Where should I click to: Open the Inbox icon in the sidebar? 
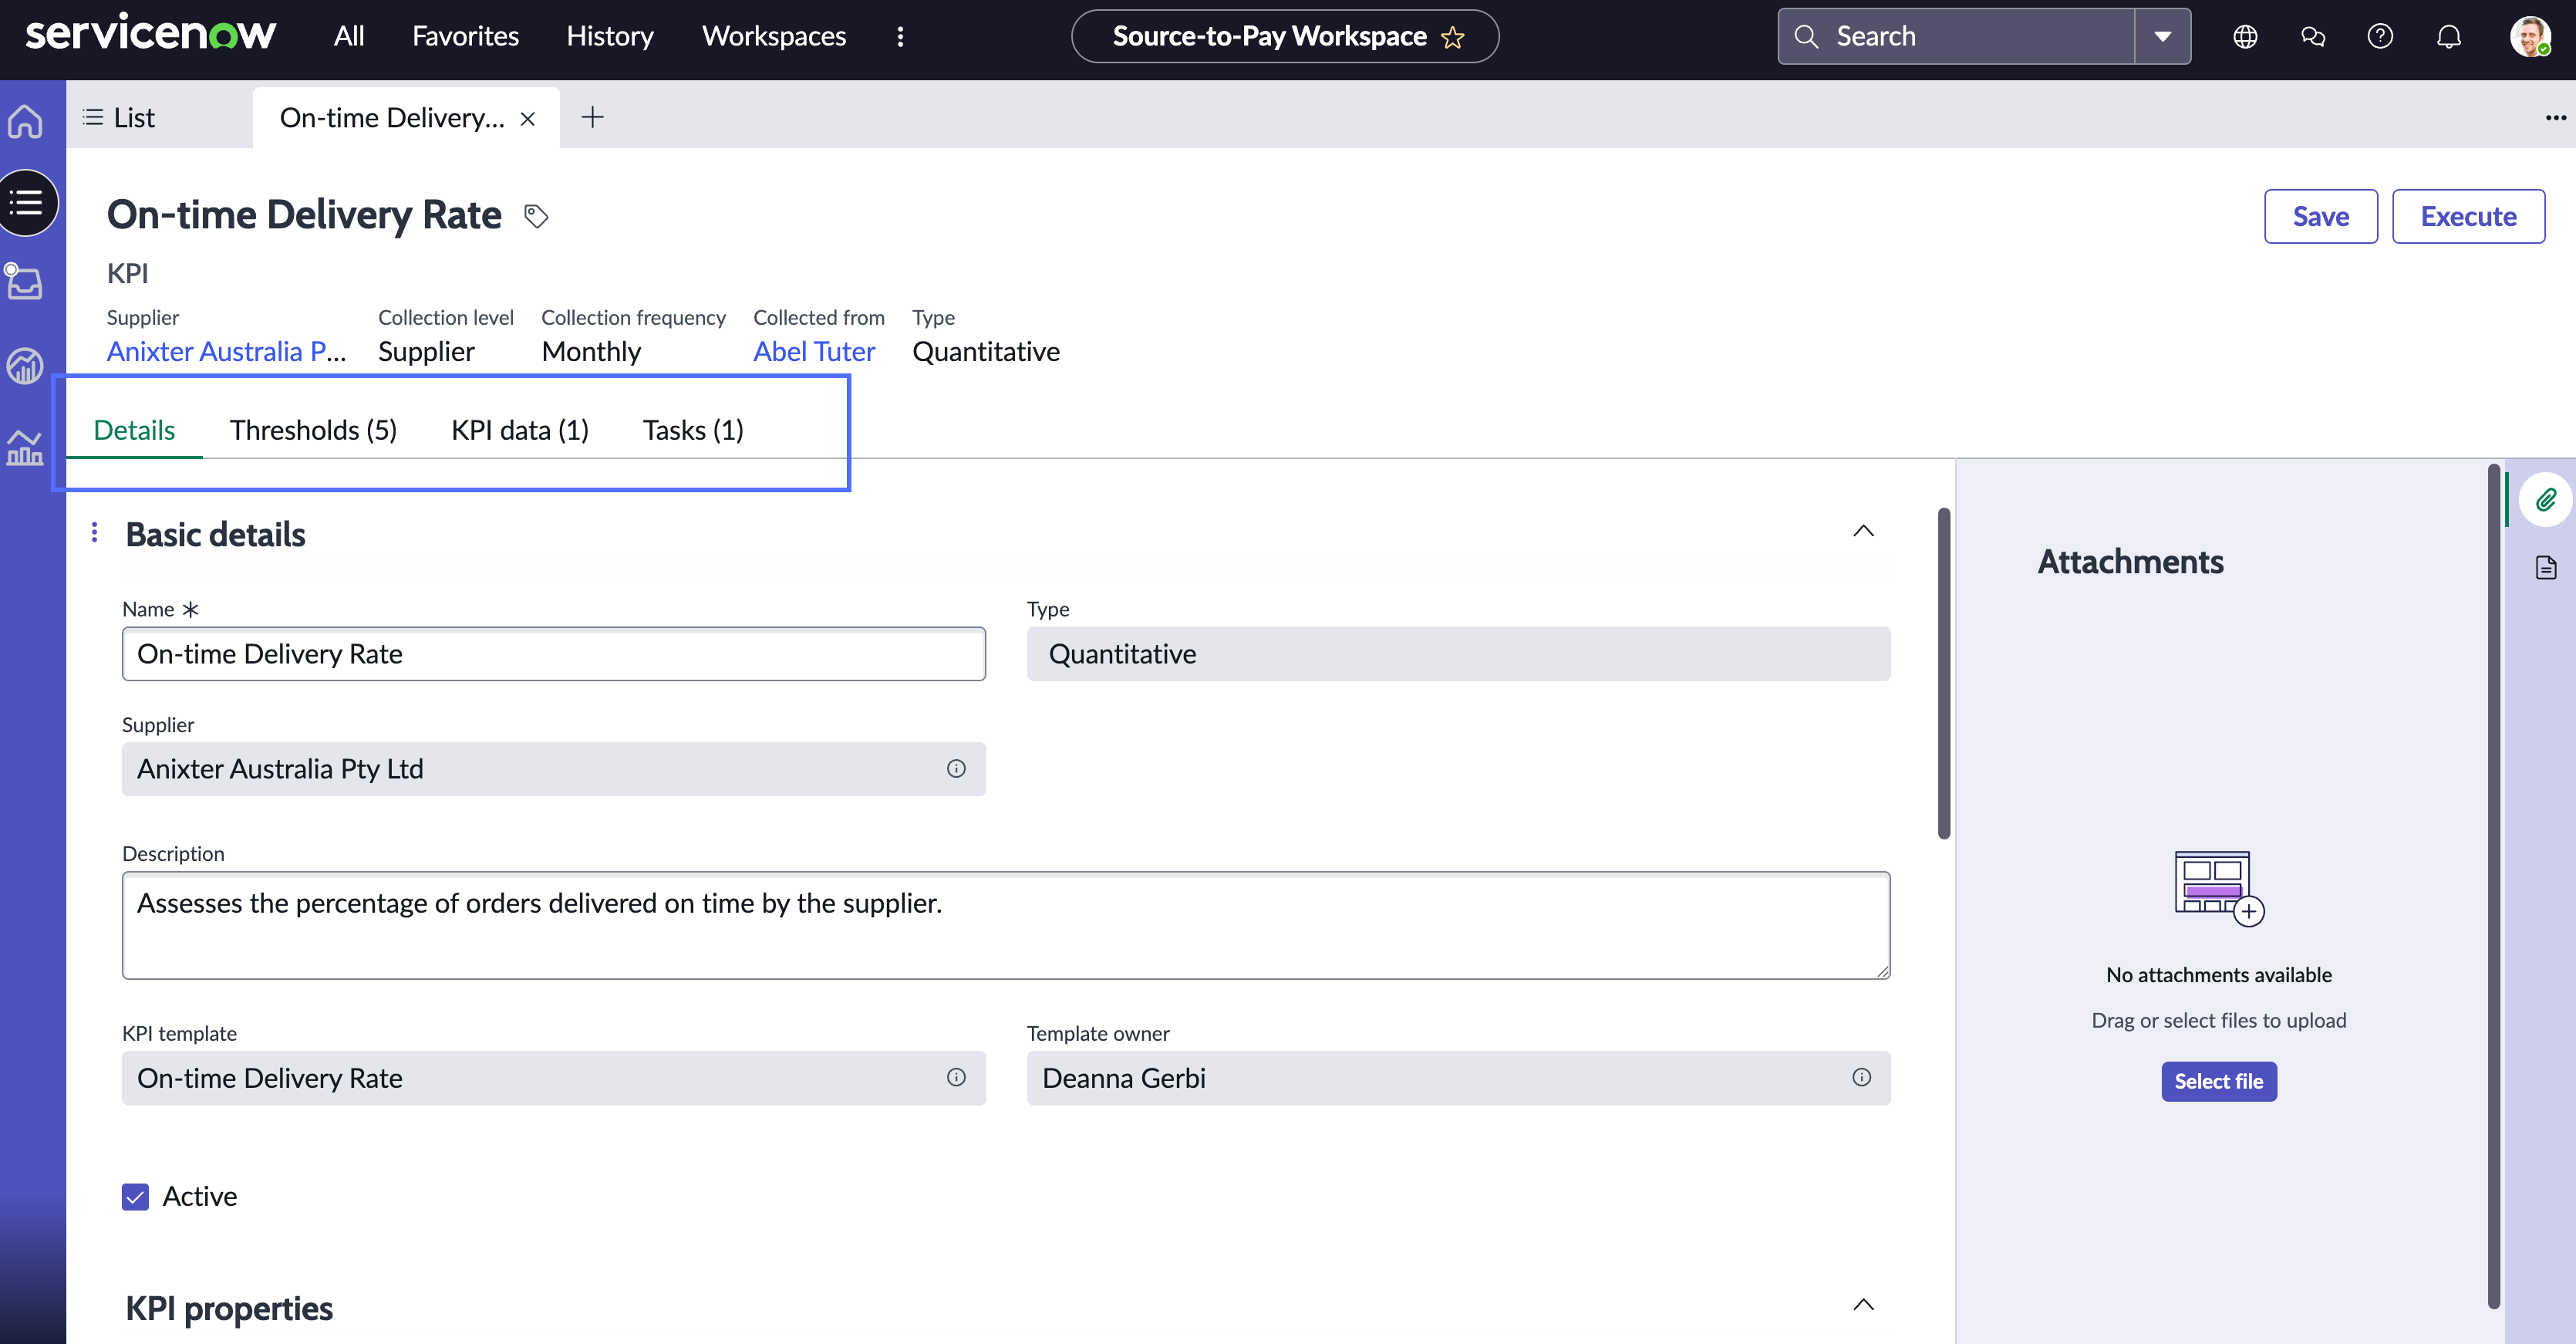[x=24, y=282]
